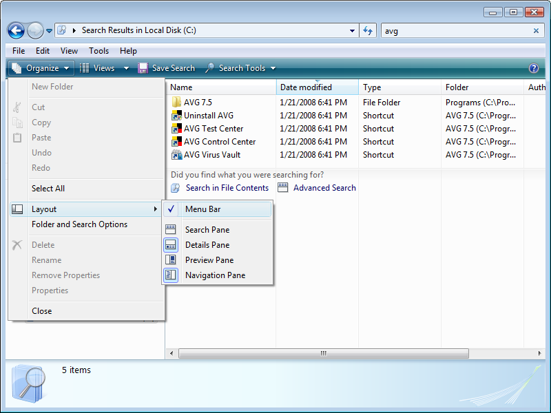Open the Views dropdown arrow
Screen dimensions: 551x413
click(126, 68)
